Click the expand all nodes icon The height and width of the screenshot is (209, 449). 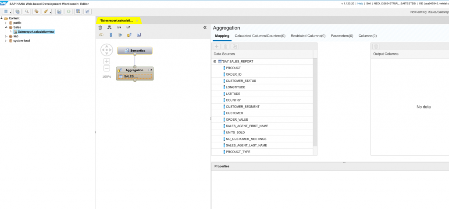tap(119, 28)
